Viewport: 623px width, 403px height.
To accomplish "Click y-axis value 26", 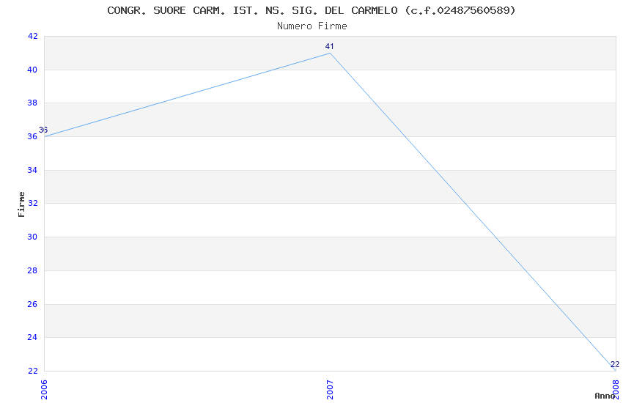I will (x=32, y=305).
